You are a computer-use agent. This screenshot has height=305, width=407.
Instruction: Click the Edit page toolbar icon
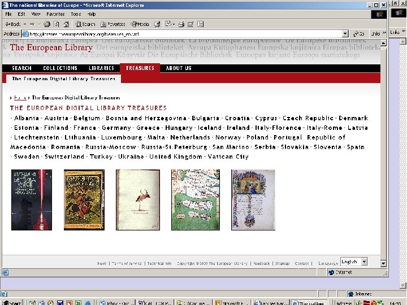pos(191,24)
